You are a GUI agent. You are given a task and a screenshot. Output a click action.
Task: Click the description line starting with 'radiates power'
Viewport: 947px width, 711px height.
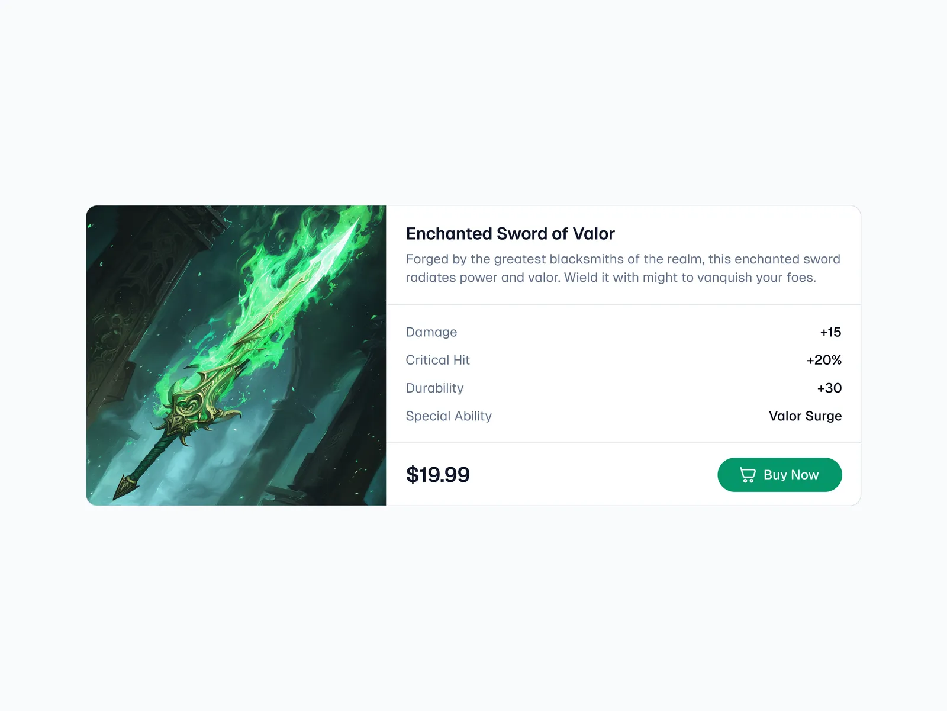[611, 278]
